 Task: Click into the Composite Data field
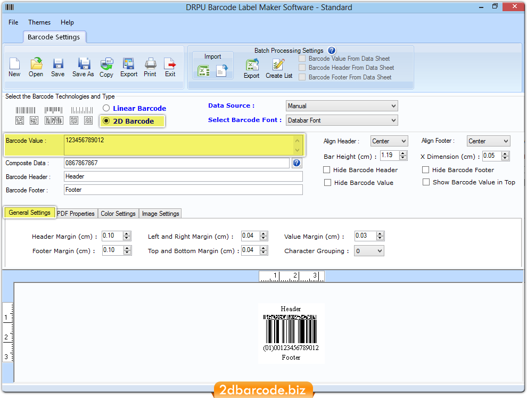point(176,163)
